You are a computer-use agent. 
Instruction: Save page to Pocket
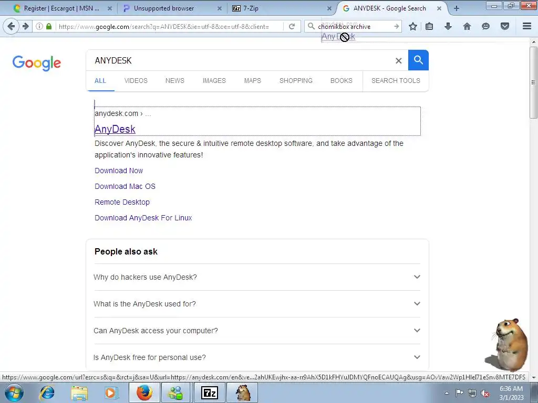(505, 26)
